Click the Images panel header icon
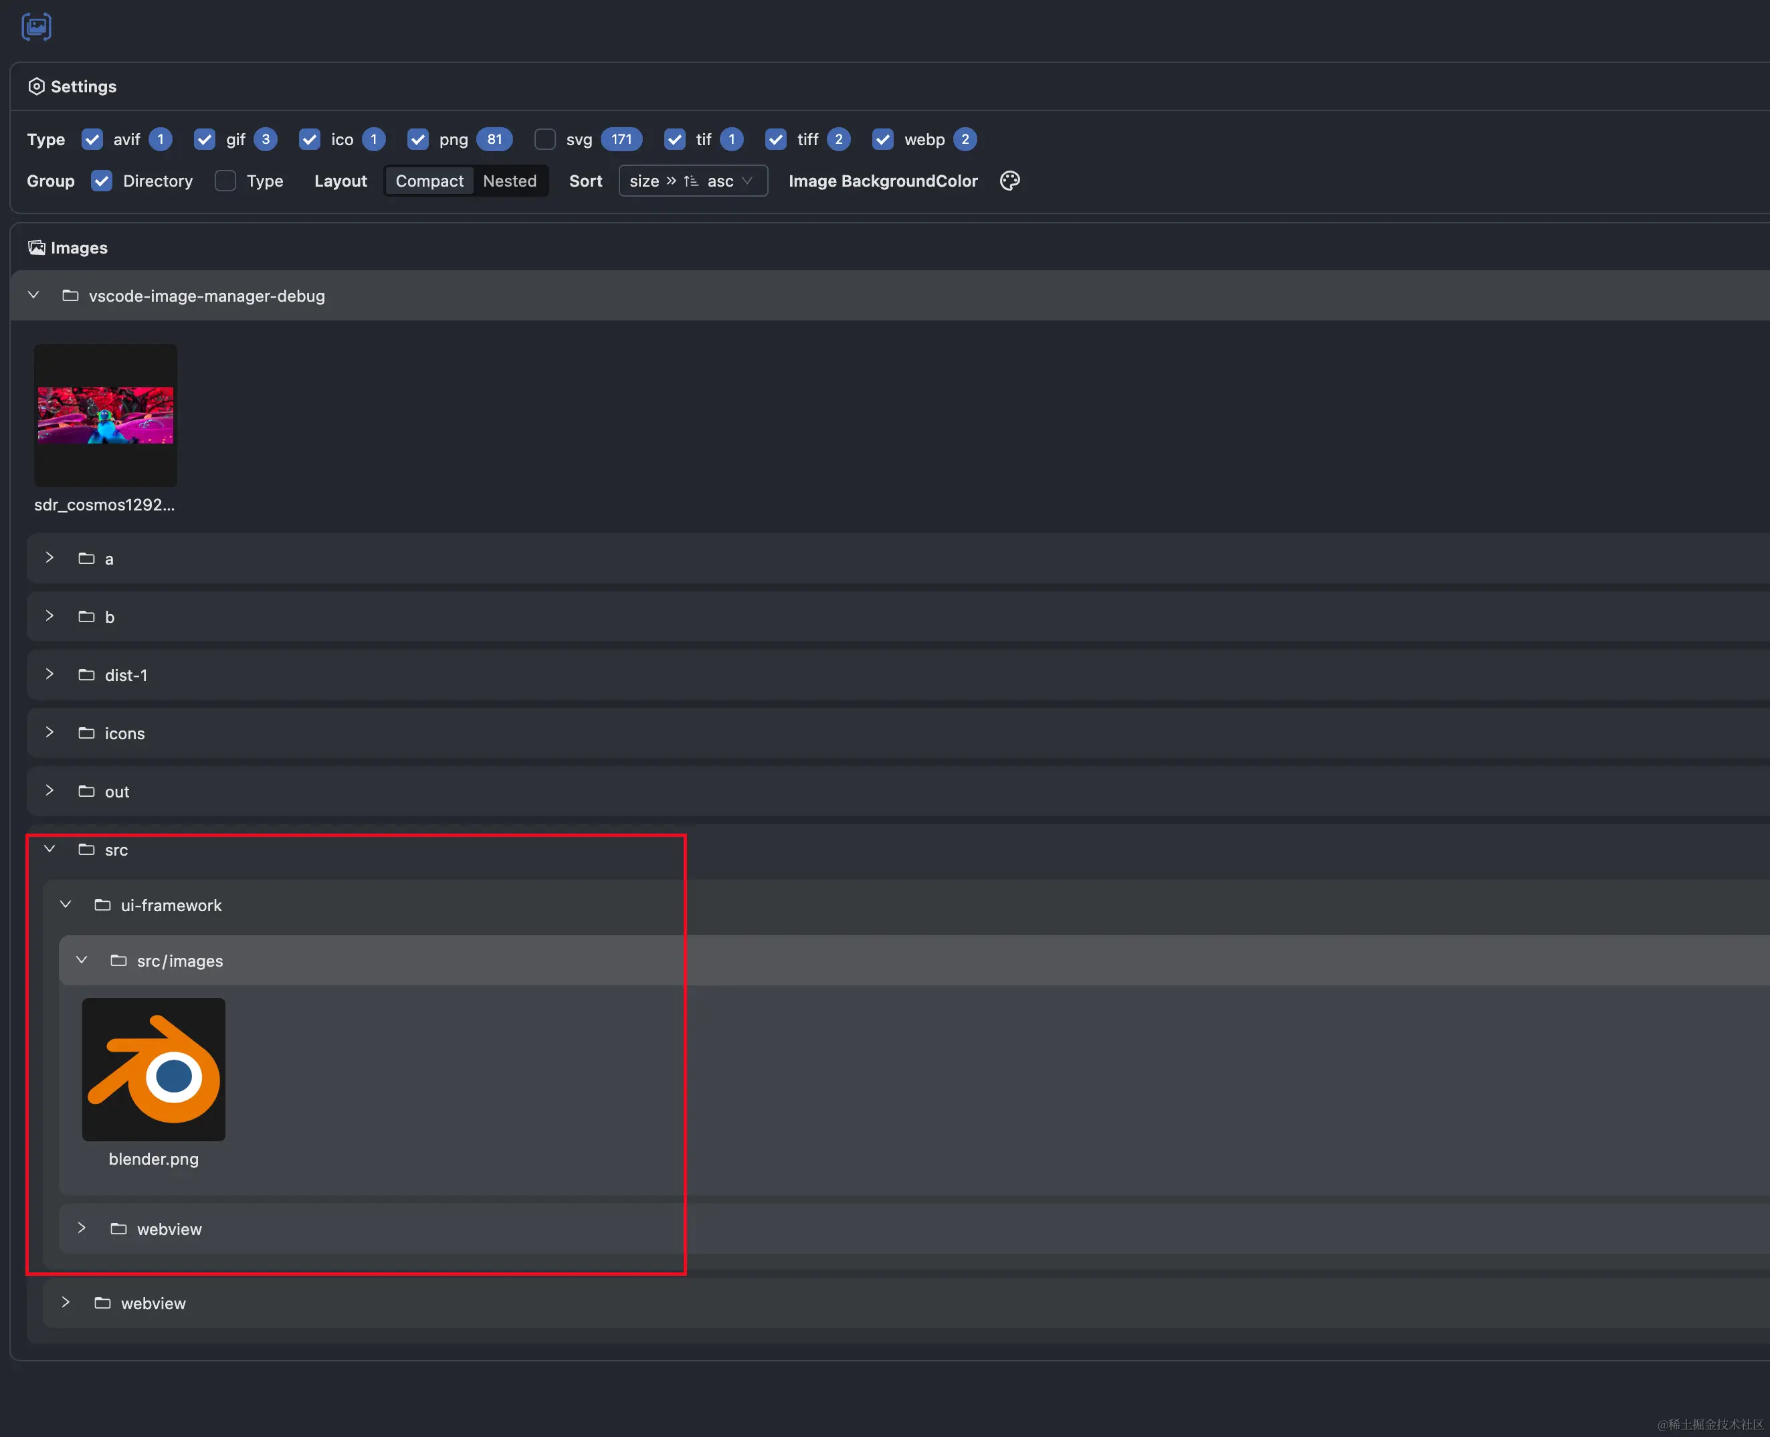This screenshot has width=1770, height=1437. click(36, 247)
